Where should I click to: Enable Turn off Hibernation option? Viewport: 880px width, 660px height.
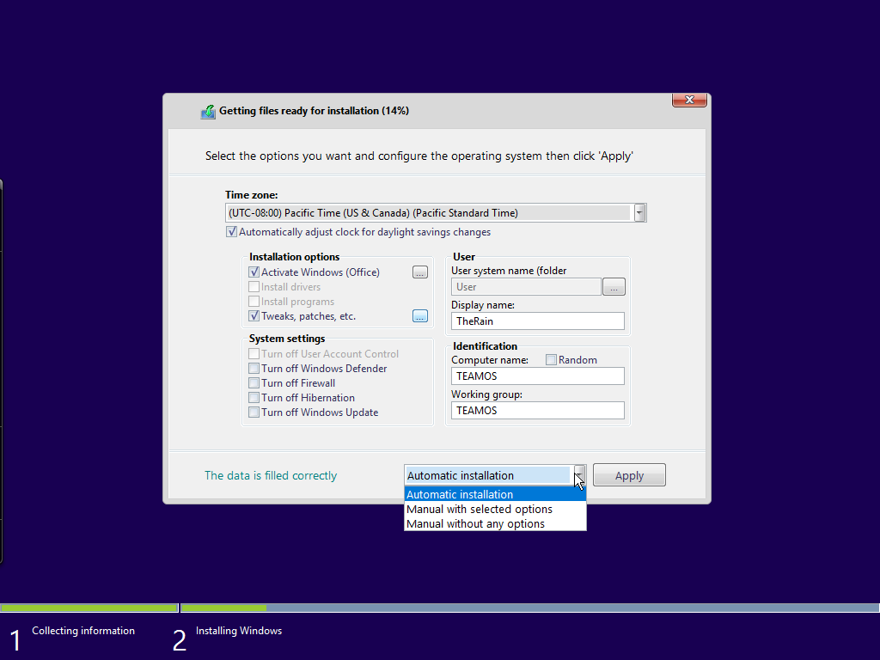pyautogui.click(x=254, y=397)
